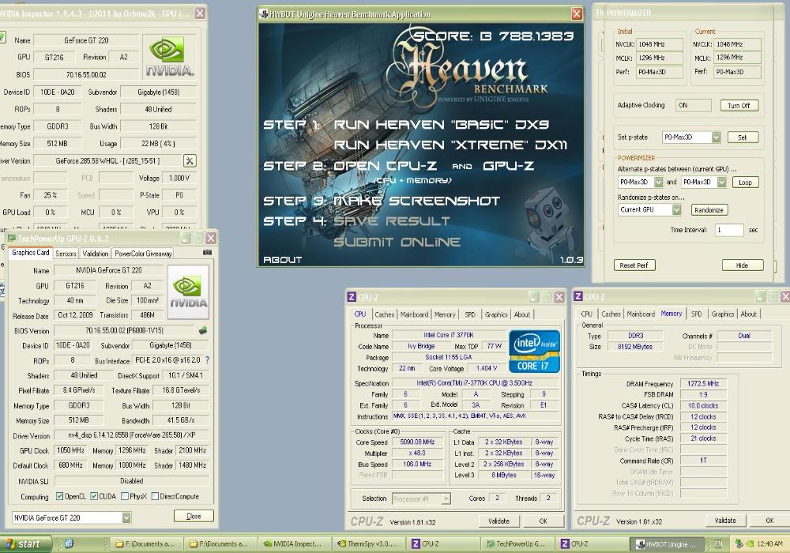Open PowerColor Giveaway tab in GPU-Z

tap(143, 254)
